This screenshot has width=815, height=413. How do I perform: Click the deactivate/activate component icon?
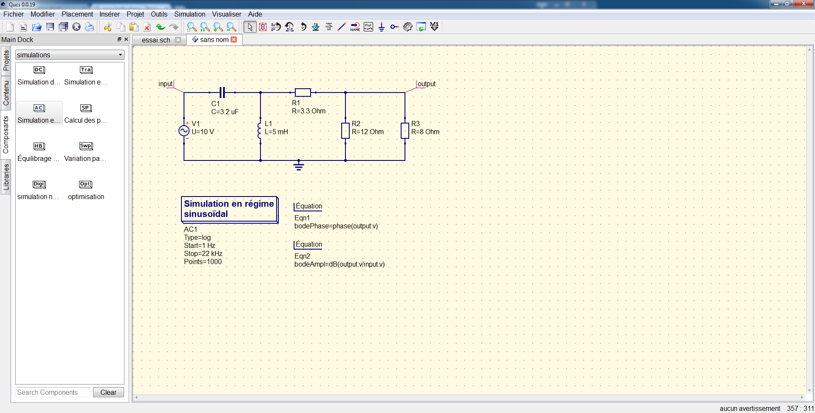point(263,27)
